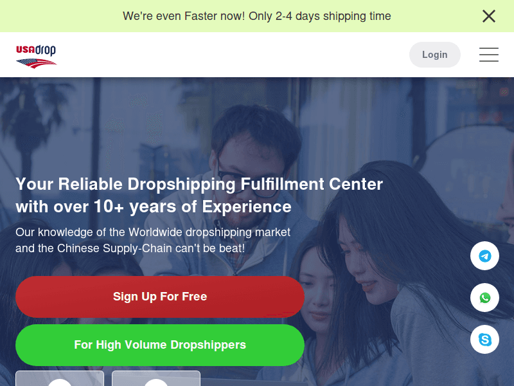
Task: Click the red-blue flag swoosh under the logo
Action: click(37, 63)
